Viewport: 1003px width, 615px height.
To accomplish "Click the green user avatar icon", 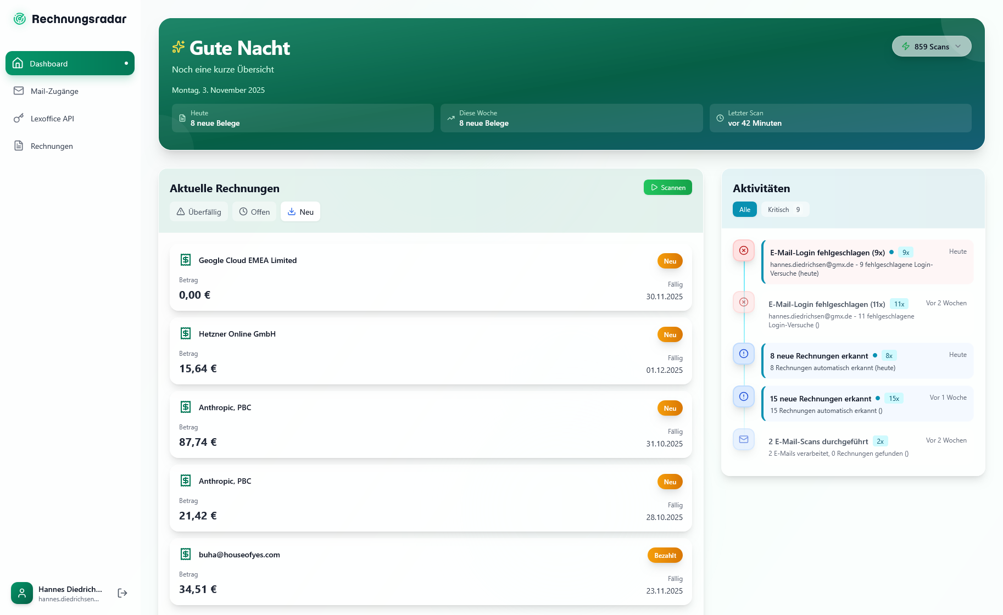I will click(x=22, y=593).
